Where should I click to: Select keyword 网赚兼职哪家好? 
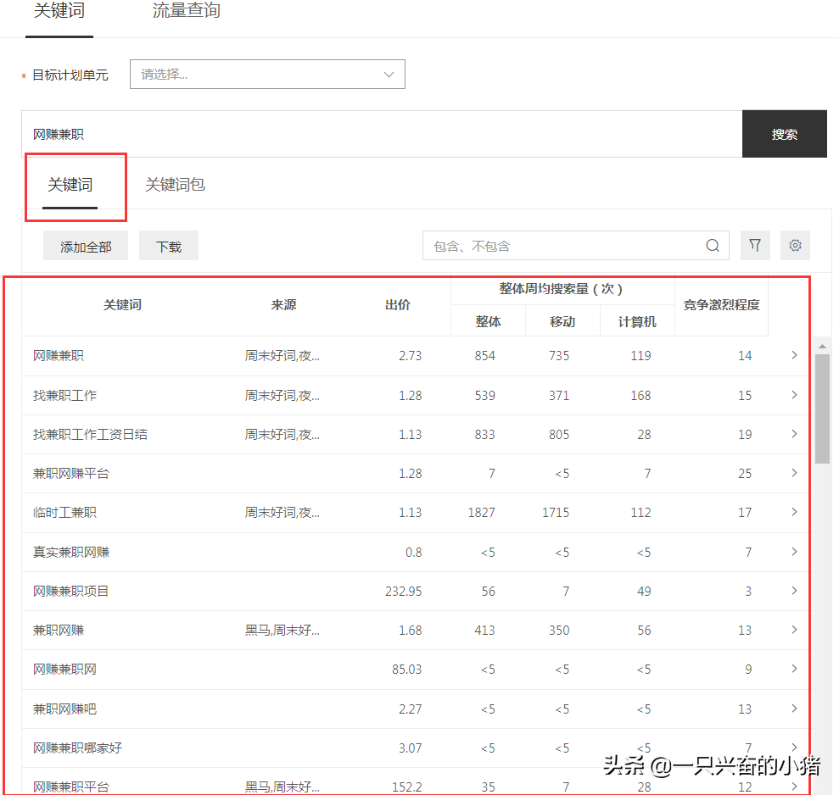77,748
